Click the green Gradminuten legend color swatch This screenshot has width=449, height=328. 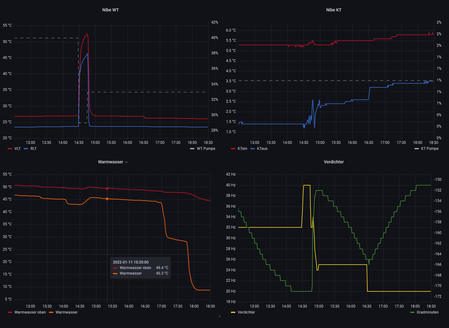[x=412, y=312]
